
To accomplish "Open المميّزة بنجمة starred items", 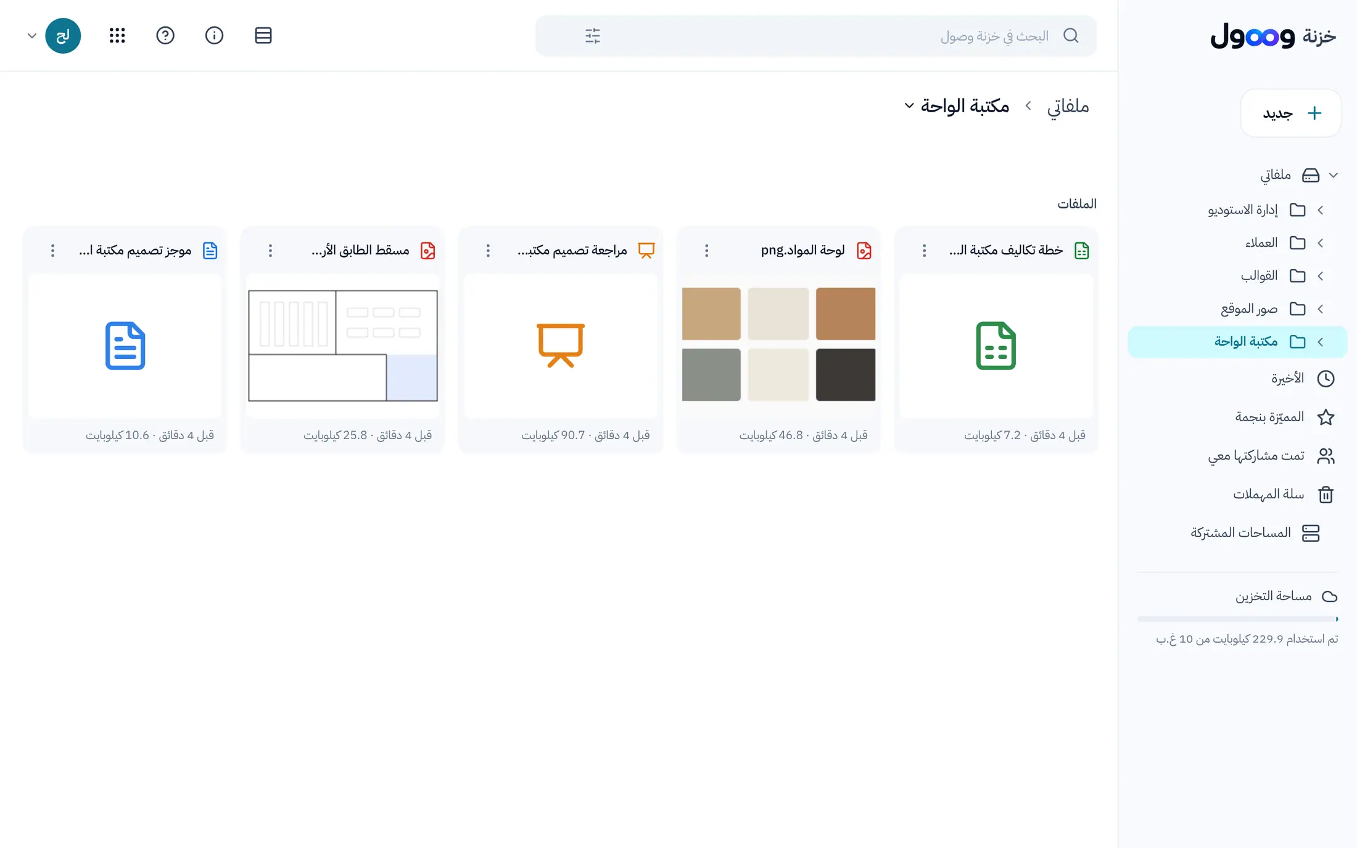I will pyautogui.click(x=1237, y=417).
